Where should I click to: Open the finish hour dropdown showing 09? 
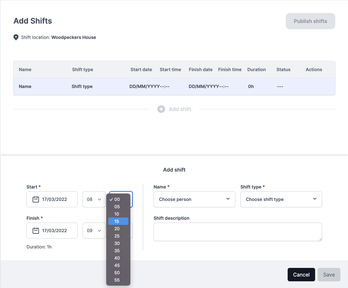pyautogui.click(x=94, y=231)
